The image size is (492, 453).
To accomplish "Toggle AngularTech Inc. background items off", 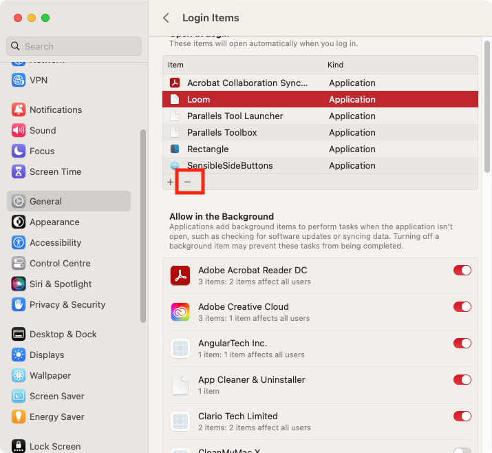I will [x=462, y=343].
